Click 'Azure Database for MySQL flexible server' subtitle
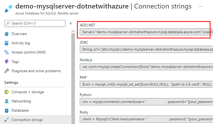This screenshot has height=124, width=214. [x=47, y=13]
